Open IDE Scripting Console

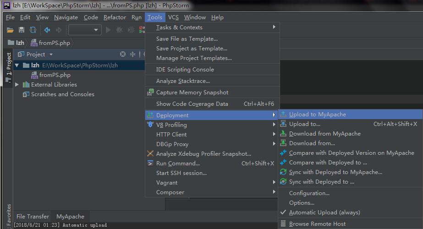(x=212, y=69)
